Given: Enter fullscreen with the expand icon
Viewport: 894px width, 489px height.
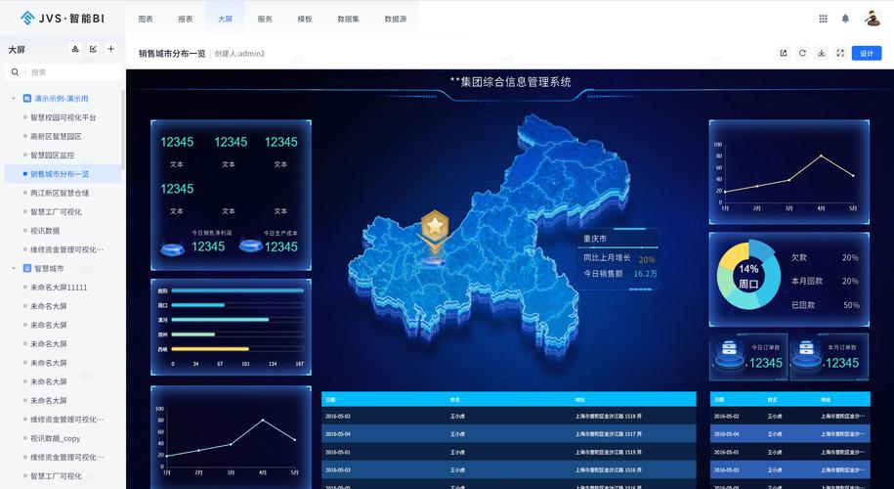Looking at the screenshot, I should 840,54.
